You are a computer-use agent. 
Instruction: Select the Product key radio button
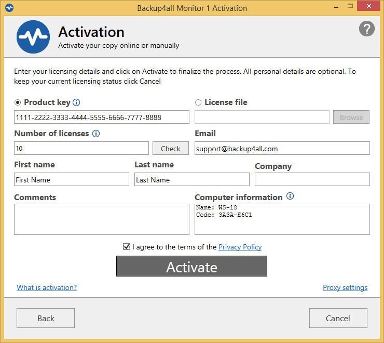(18, 102)
